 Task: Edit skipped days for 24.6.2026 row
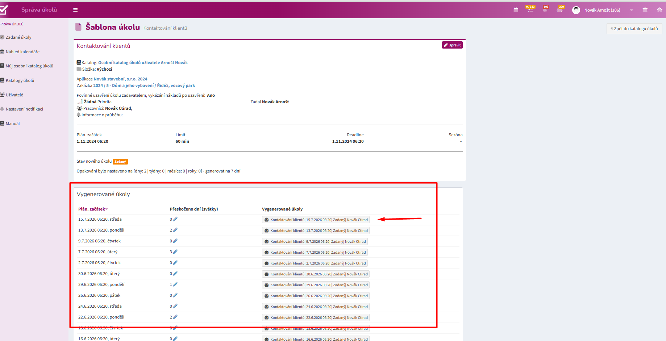click(x=175, y=306)
